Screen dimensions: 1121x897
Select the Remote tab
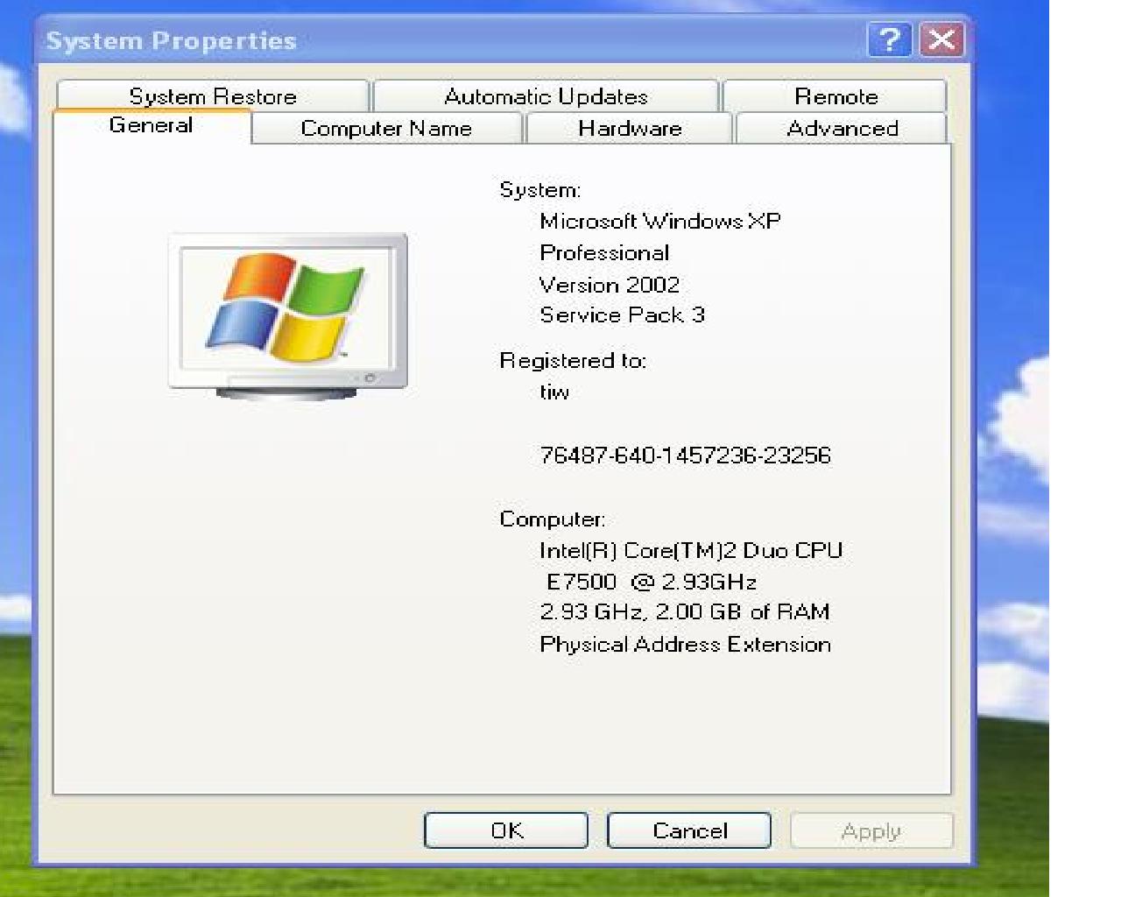point(835,95)
